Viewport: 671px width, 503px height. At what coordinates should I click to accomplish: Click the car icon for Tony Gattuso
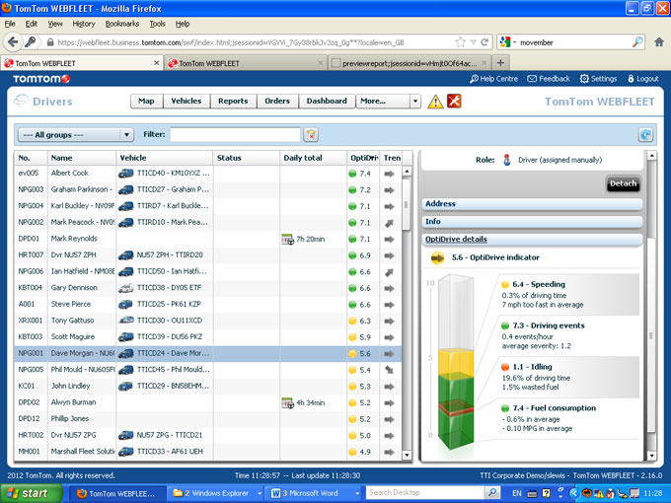click(126, 321)
